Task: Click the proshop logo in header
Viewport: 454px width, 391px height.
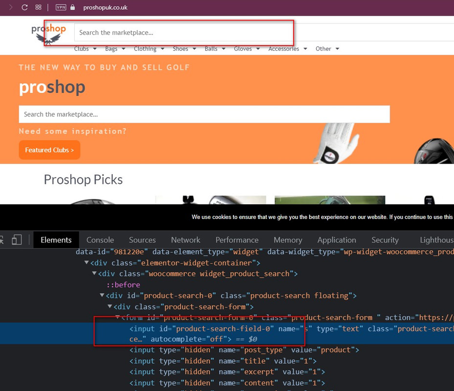Action: (49, 34)
